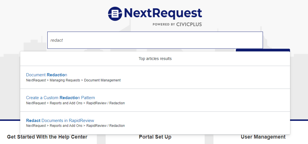The image size is (308, 144).
Task: Open Create a Custom Redaction Pattern article
Action: [x=60, y=98]
